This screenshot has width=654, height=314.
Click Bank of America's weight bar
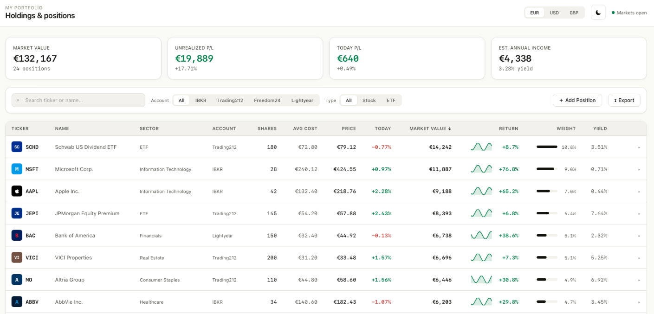point(546,235)
